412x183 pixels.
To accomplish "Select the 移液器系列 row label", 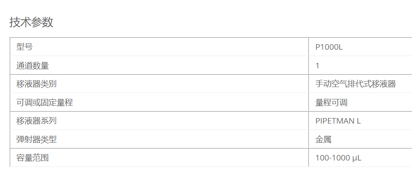I will [x=37, y=121].
